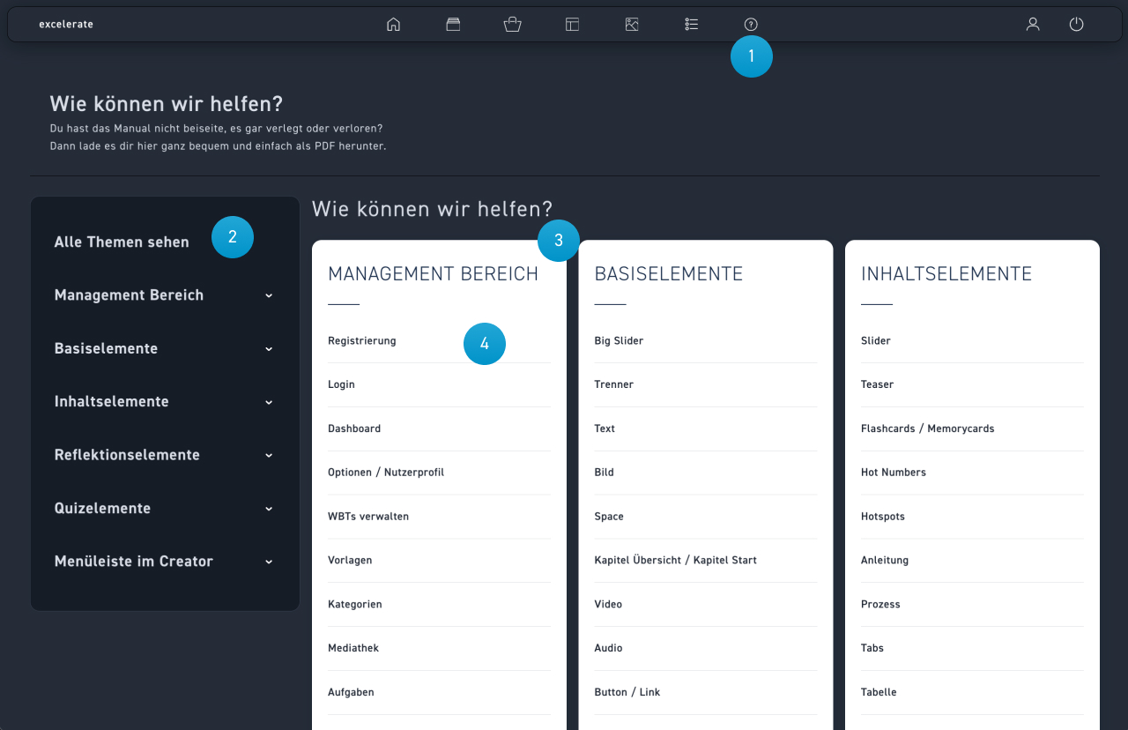Viewport: 1128px width, 730px height.
Task: Open the layout templates icon
Action: coord(572,25)
